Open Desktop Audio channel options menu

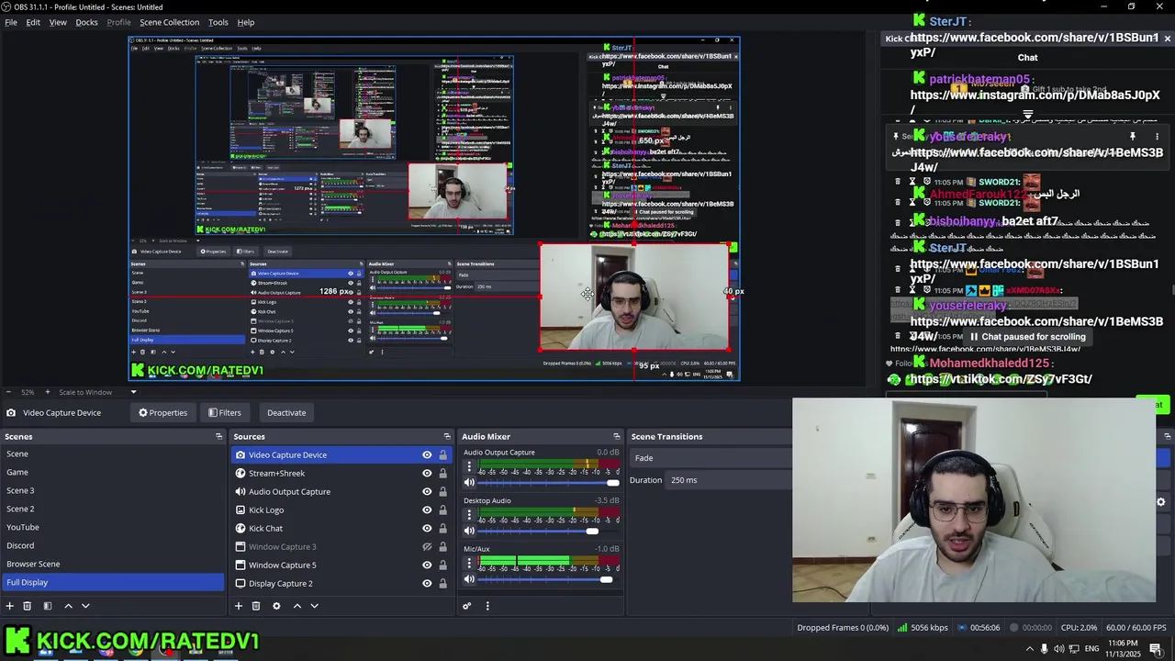(x=469, y=515)
